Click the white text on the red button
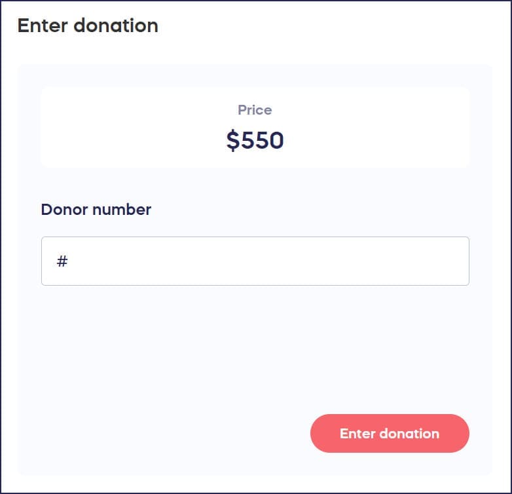This screenshot has width=512, height=494. 390,433
